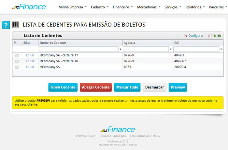Image resolution: width=228 pixels, height=150 pixels.
Task: Open the Mapa footer link
Action: (x=156, y=136)
